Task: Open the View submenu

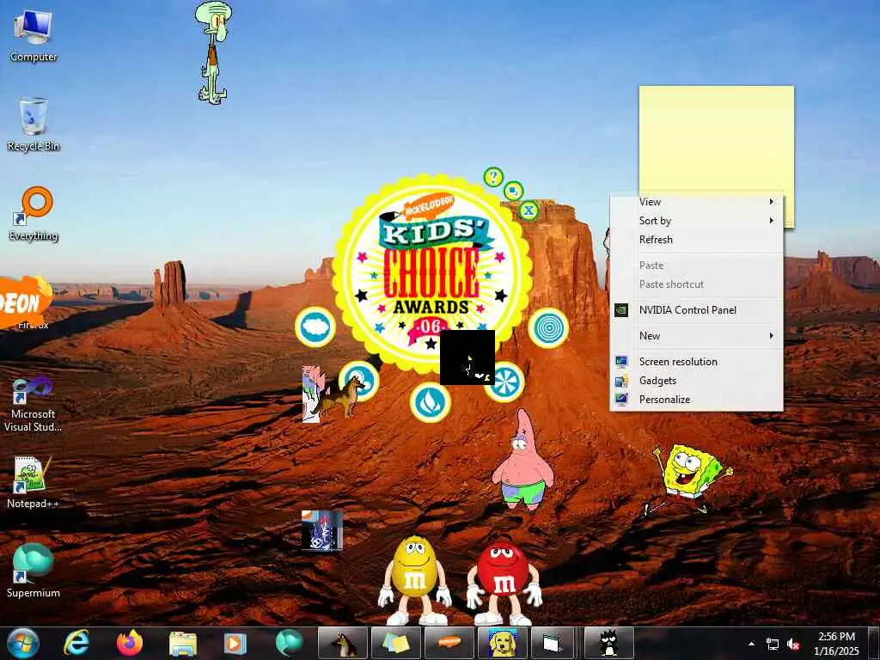Action: click(x=696, y=201)
